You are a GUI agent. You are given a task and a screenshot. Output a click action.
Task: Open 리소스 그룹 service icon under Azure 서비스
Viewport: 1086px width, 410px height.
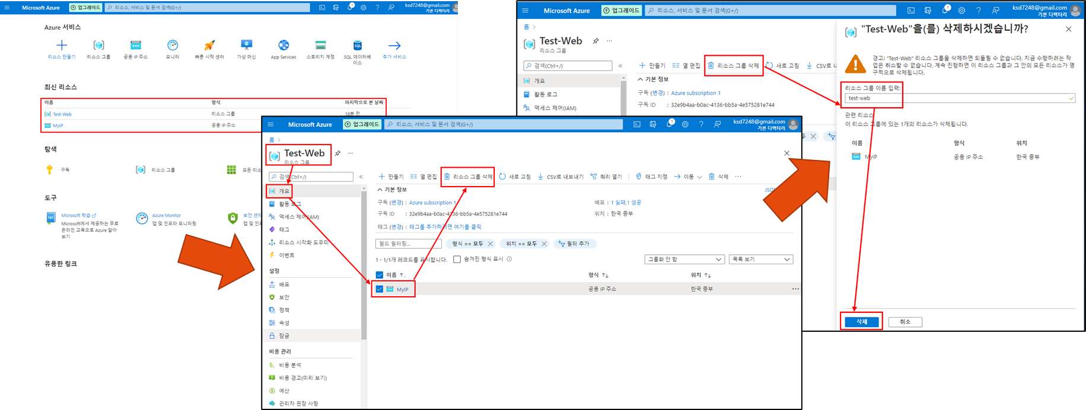[98, 45]
